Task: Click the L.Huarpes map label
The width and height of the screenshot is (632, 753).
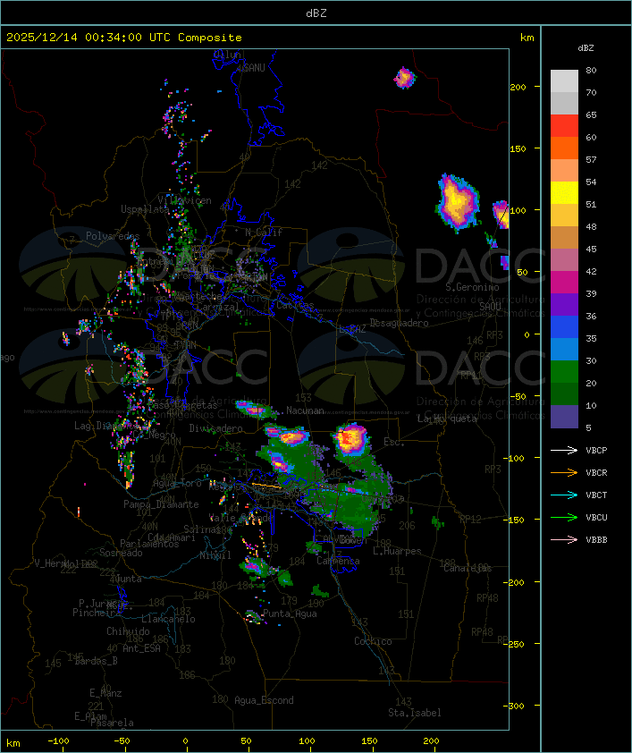Action: 397,551
